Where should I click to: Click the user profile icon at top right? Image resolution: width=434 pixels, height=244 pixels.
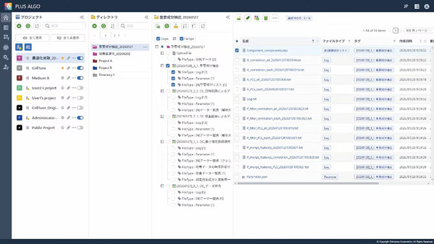tap(426, 6)
